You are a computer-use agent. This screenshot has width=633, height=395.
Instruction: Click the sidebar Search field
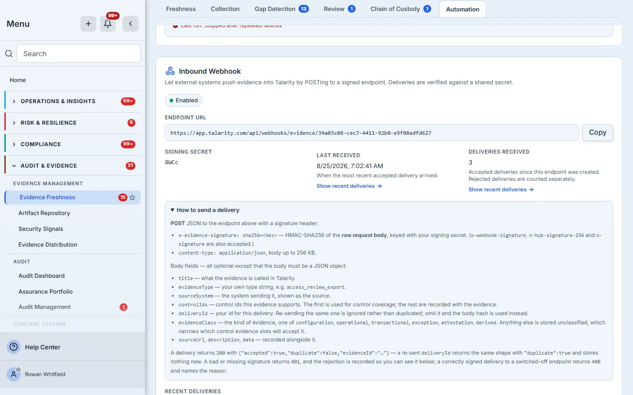(79, 54)
